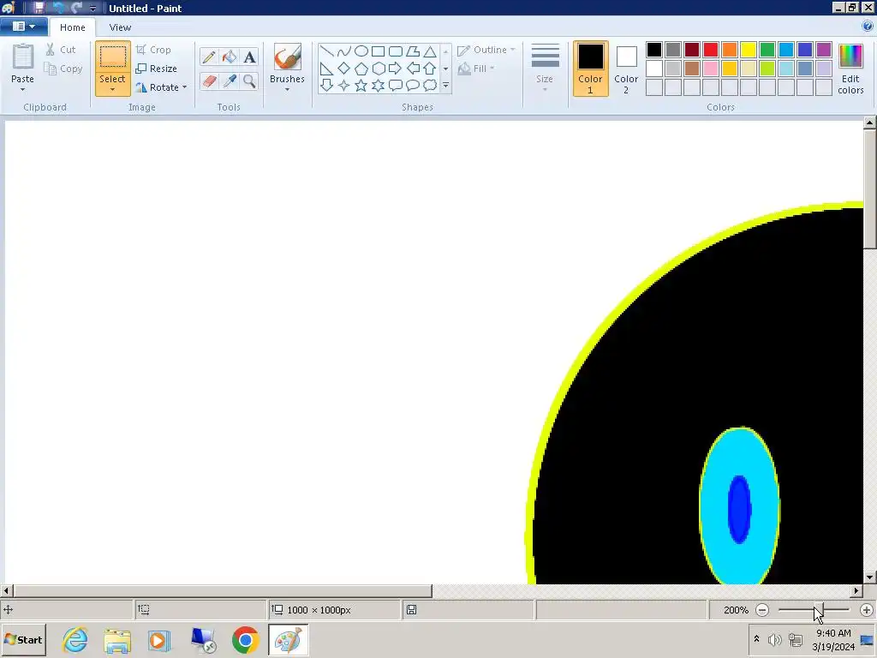This screenshot has width=877, height=658.
Task: Pick the green color swatch
Action: [767, 50]
